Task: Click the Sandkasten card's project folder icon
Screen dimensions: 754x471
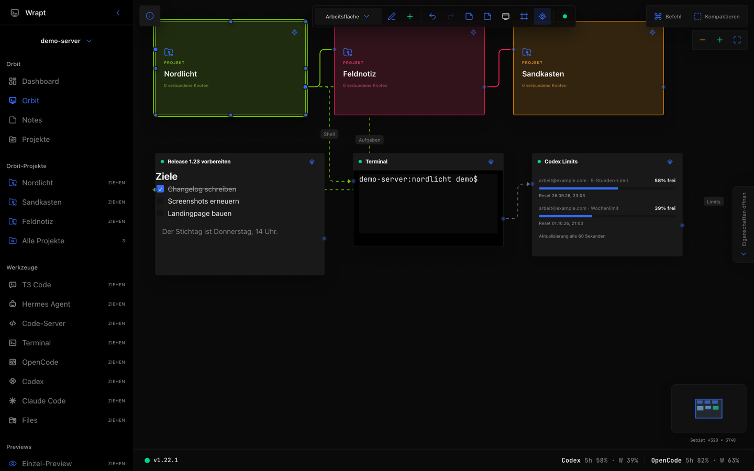Action: [527, 52]
